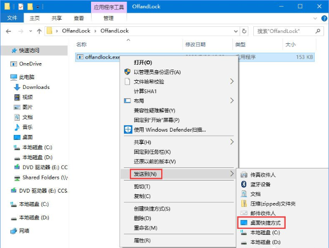The image size is (329, 248).
Task: Click first OffandLock breadcrumb segment
Action: (x=76, y=31)
